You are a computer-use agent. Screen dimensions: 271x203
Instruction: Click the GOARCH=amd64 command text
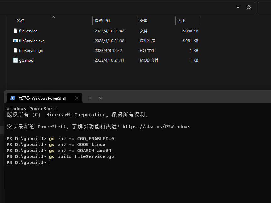click(x=94, y=151)
